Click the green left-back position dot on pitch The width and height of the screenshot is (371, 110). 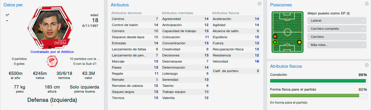click(x=275, y=42)
